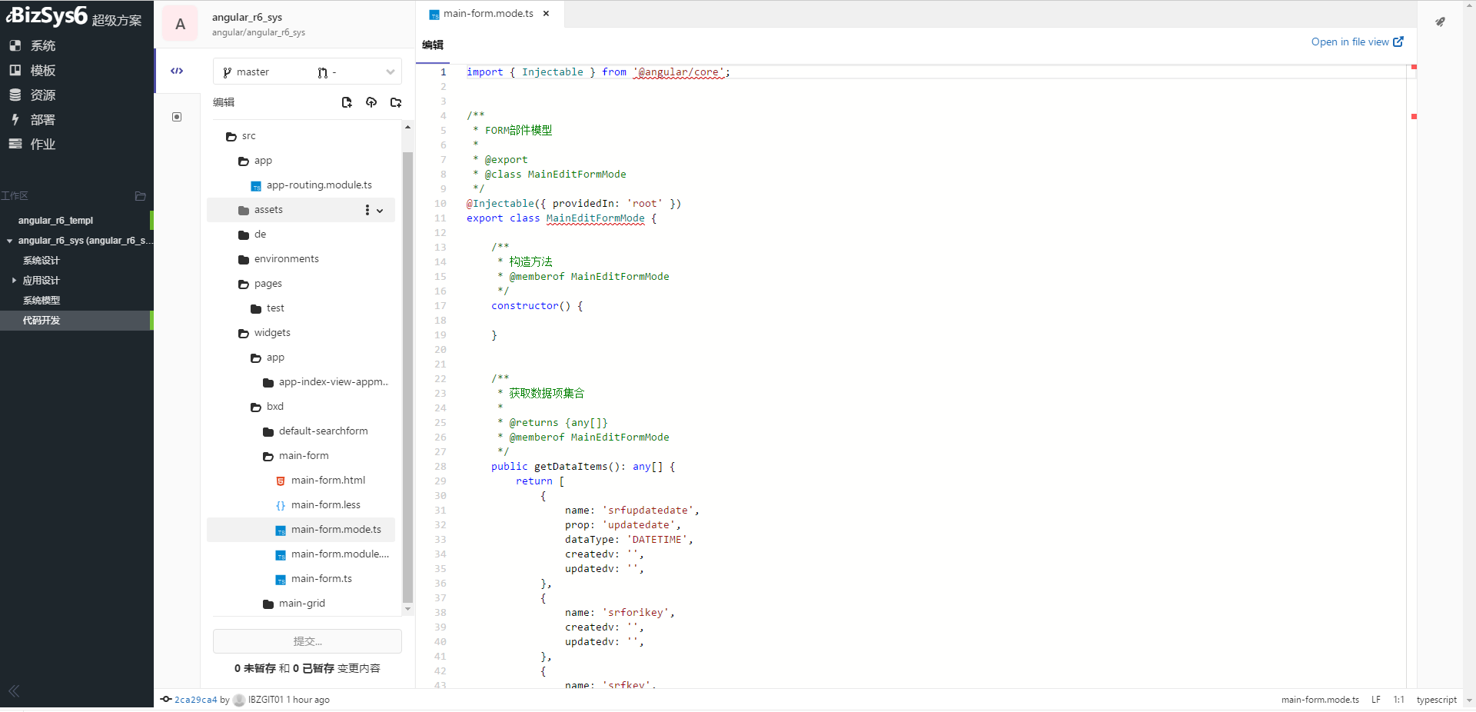The width and height of the screenshot is (1476, 712).
Task: Expand the 应用设计 tree node
Action: click(14, 281)
